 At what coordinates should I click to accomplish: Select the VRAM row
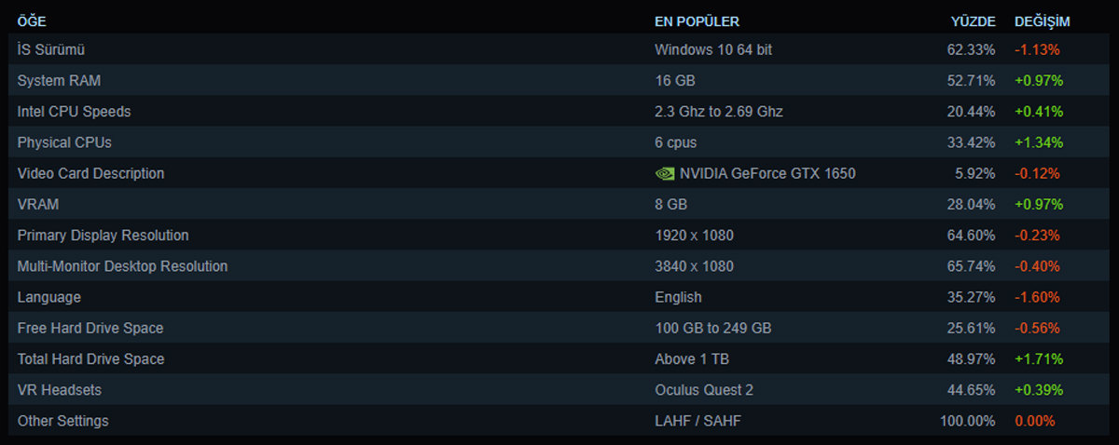(x=559, y=204)
